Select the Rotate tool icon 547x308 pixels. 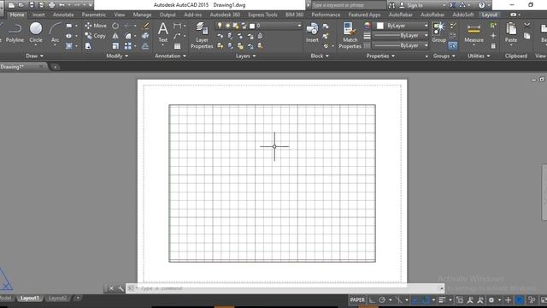[115, 26]
